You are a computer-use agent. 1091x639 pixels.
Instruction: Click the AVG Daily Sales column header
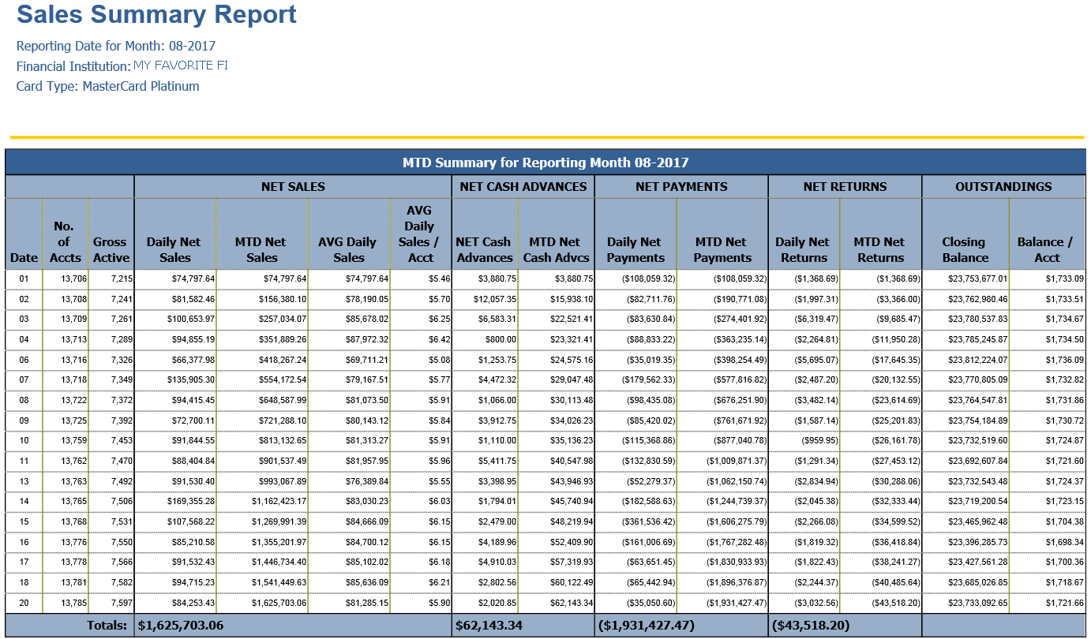pyautogui.click(x=349, y=234)
